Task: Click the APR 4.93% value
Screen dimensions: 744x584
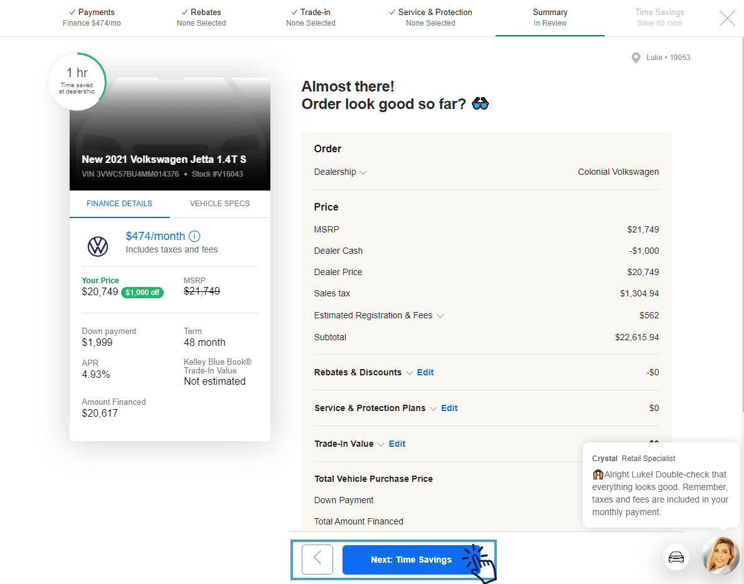Action: point(96,375)
